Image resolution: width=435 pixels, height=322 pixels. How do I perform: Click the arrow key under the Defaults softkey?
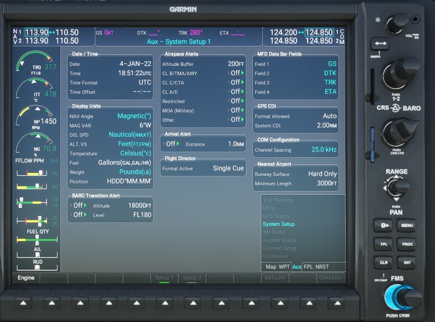tap(280, 303)
